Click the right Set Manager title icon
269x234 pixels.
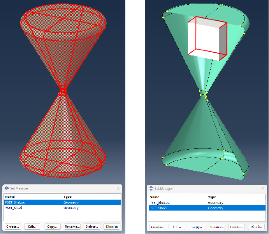[151, 188]
